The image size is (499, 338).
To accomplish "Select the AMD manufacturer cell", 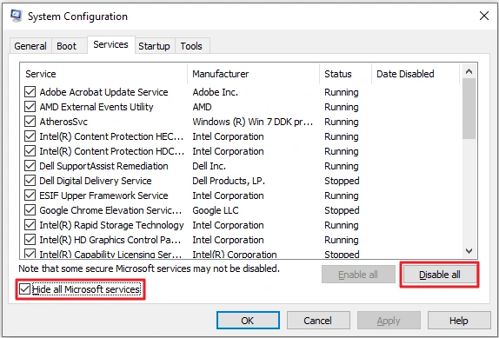I will click(202, 107).
